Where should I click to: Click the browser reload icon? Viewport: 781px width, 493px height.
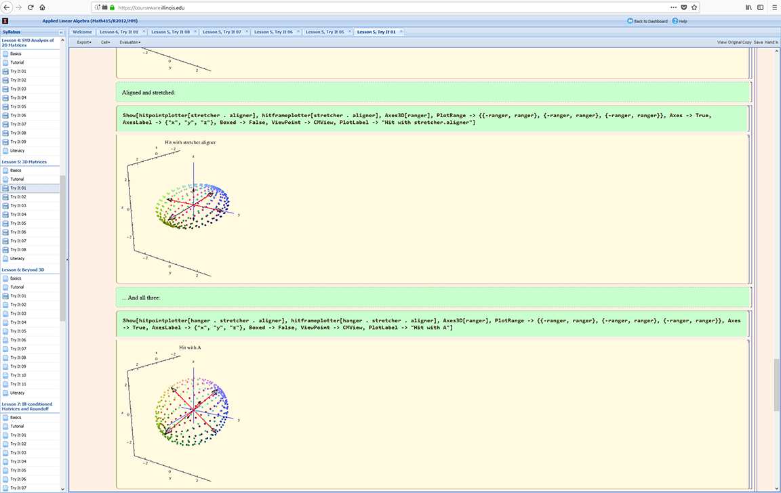(31, 7)
